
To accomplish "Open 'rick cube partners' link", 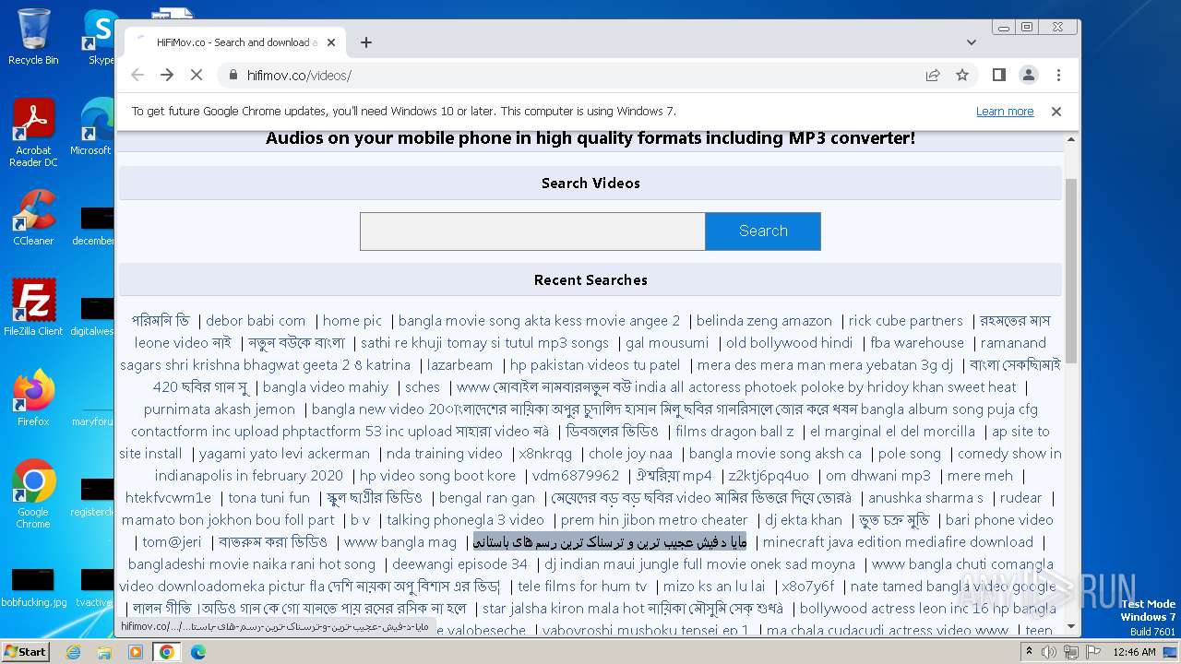I will (906, 321).
